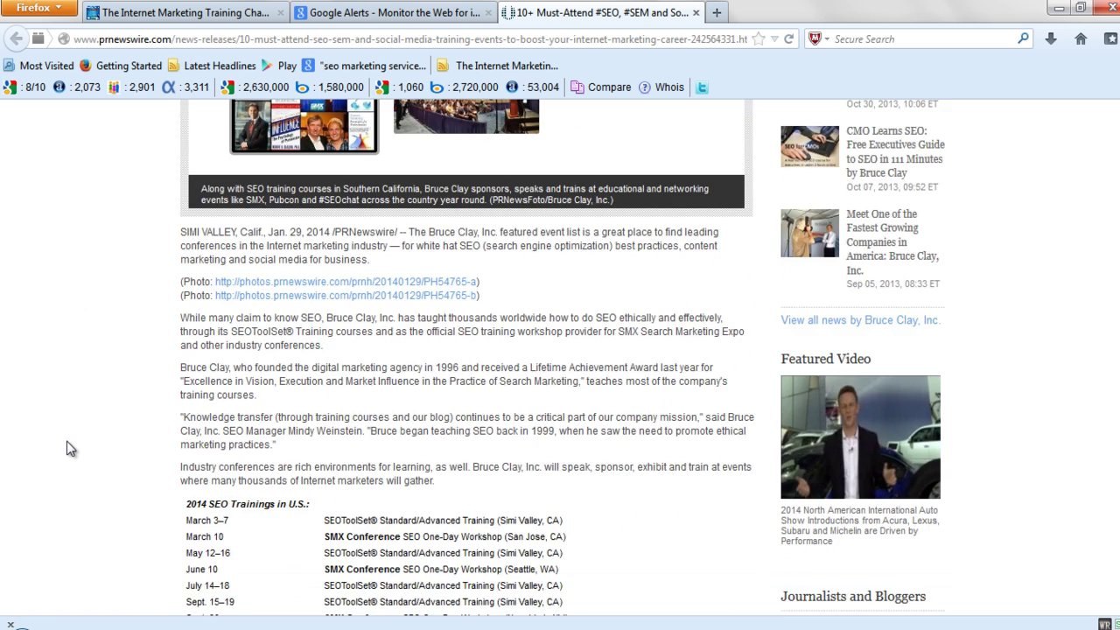Select the 10+ Must-Attend #SEO tab
This screenshot has height=630, width=1120.
tap(602, 12)
